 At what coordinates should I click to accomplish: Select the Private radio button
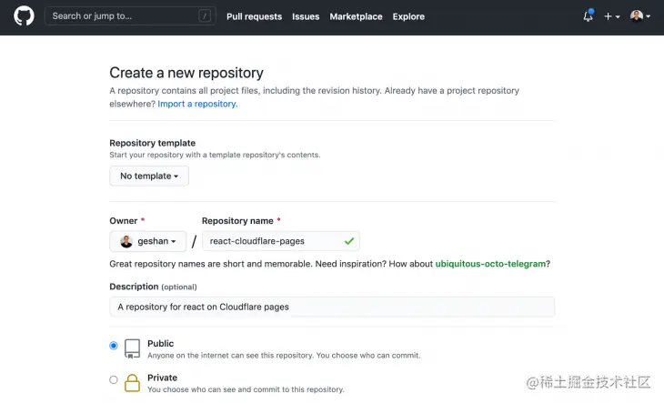(114, 379)
